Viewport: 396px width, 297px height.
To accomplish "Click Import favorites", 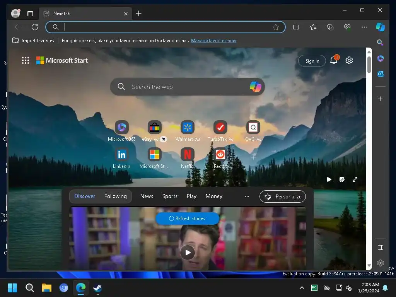I will click(x=33, y=40).
